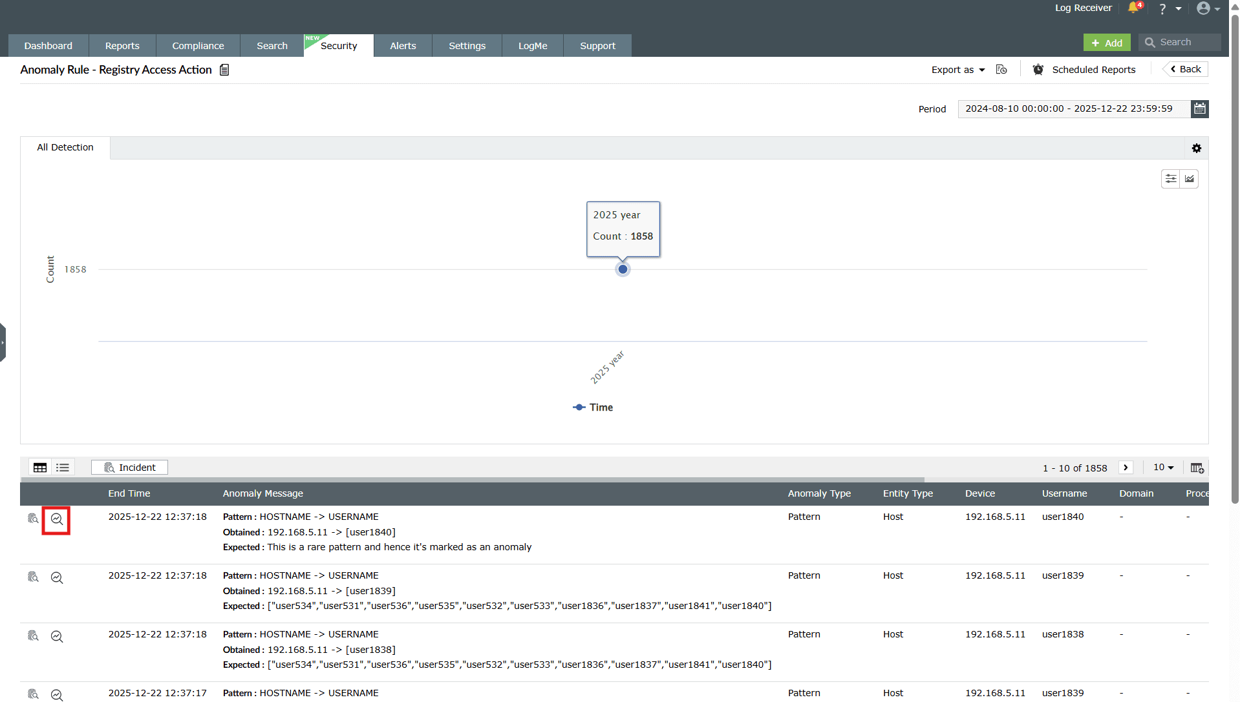Select the line chart icon above the graph
Image resolution: width=1240 pixels, height=702 pixels.
pos(1189,178)
